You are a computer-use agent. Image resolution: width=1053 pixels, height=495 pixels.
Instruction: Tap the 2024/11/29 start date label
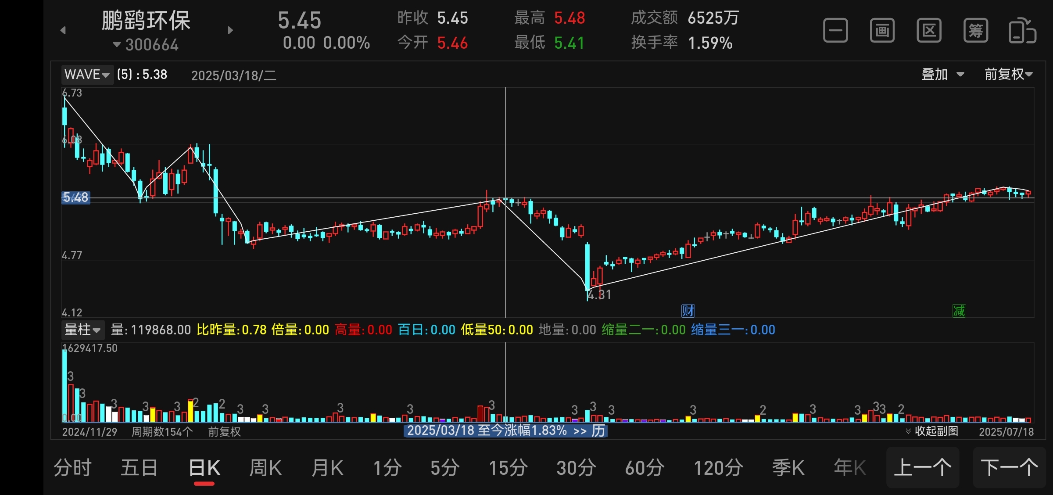(x=90, y=432)
